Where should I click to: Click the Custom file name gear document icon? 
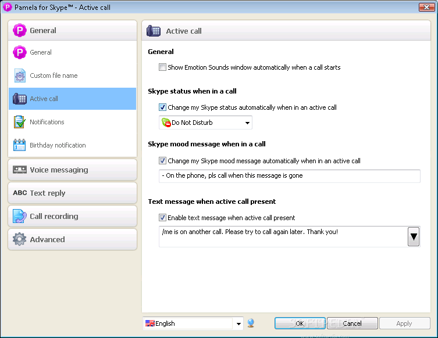pyautogui.click(x=20, y=75)
